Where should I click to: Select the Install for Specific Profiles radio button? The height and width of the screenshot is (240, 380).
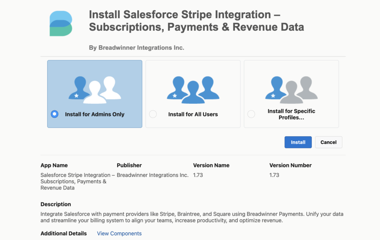[251, 114]
